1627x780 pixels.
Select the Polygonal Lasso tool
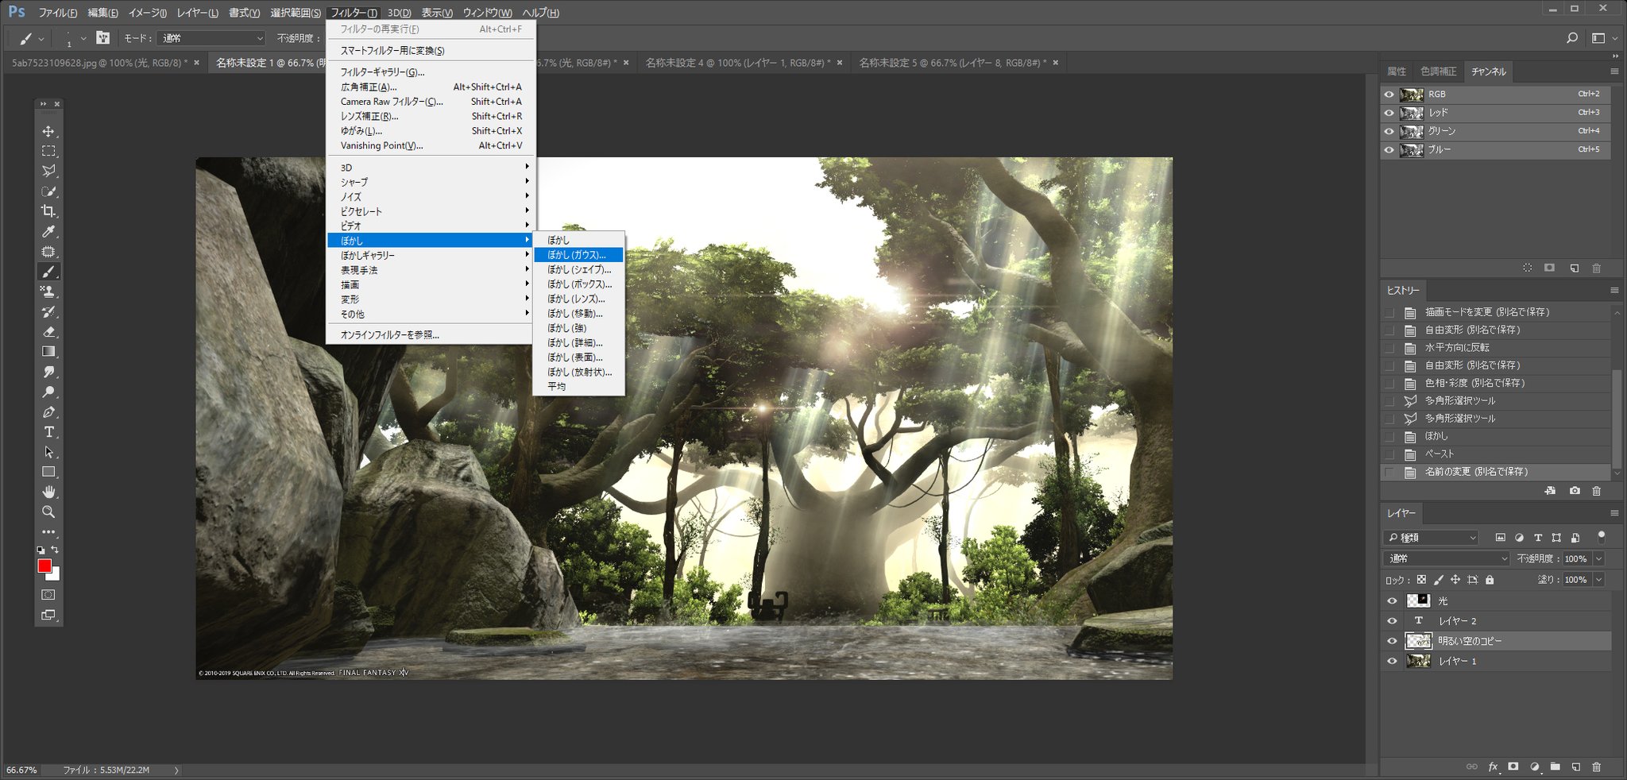click(x=48, y=171)
